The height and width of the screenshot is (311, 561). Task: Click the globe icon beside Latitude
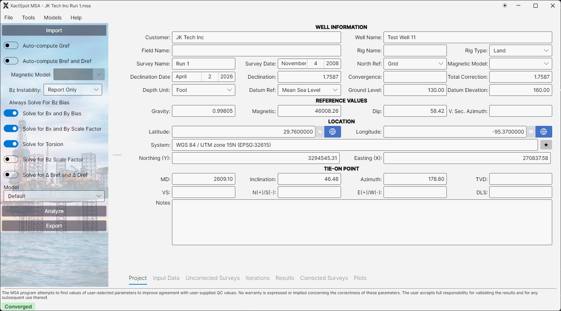332,132
